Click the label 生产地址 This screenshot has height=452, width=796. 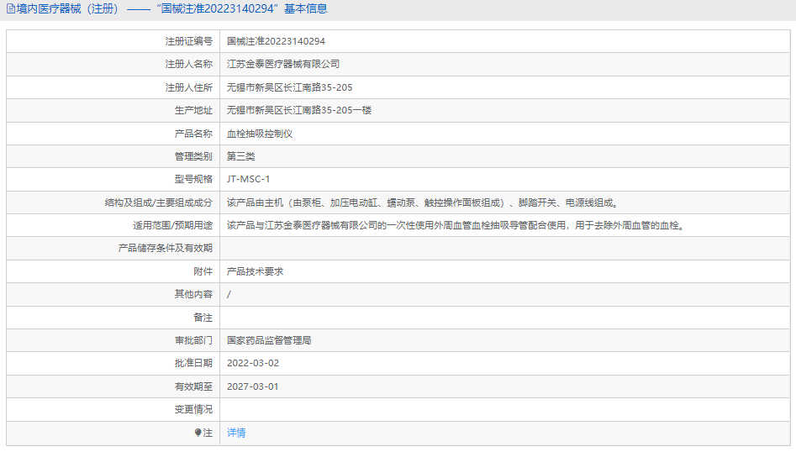point(193,110)
